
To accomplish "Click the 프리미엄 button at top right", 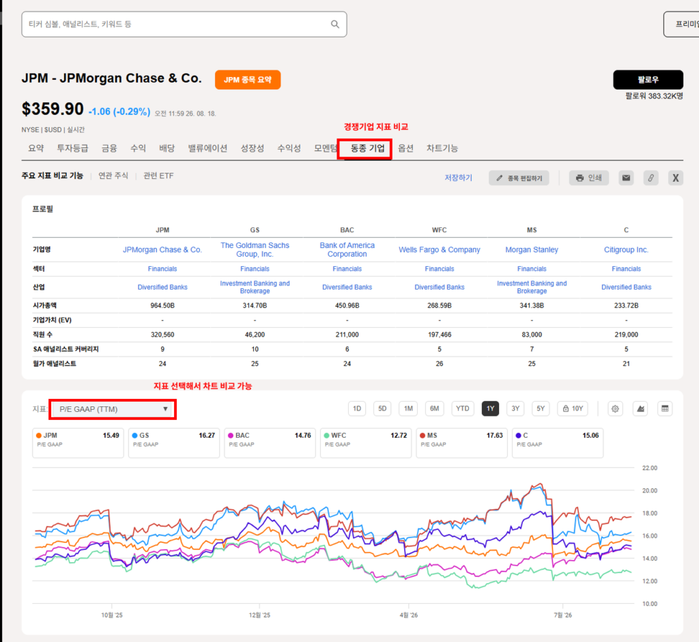I will (682, 24).
